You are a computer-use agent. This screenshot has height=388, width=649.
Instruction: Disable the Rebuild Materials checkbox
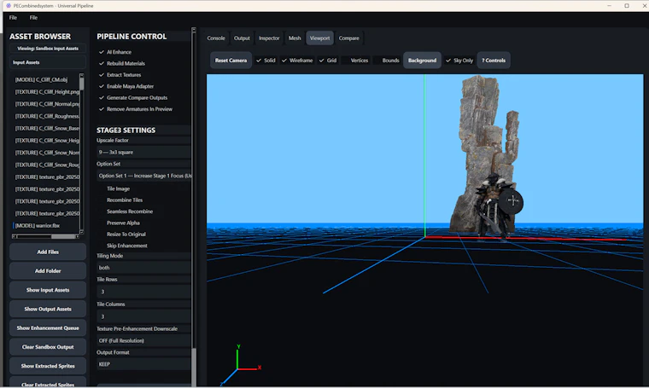click(122, 64)
